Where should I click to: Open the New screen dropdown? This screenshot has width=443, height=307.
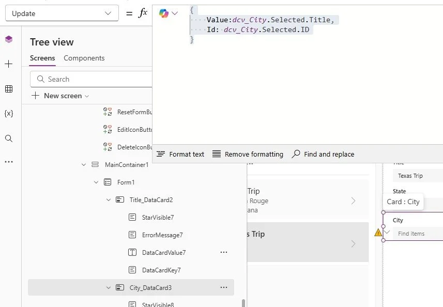point(86,96)
